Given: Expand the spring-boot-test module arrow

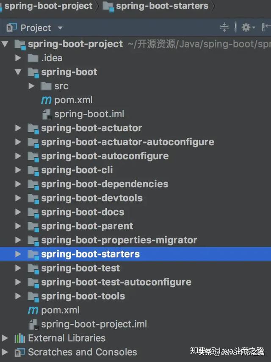Looking at the screenshot, I should click(18, 268).
